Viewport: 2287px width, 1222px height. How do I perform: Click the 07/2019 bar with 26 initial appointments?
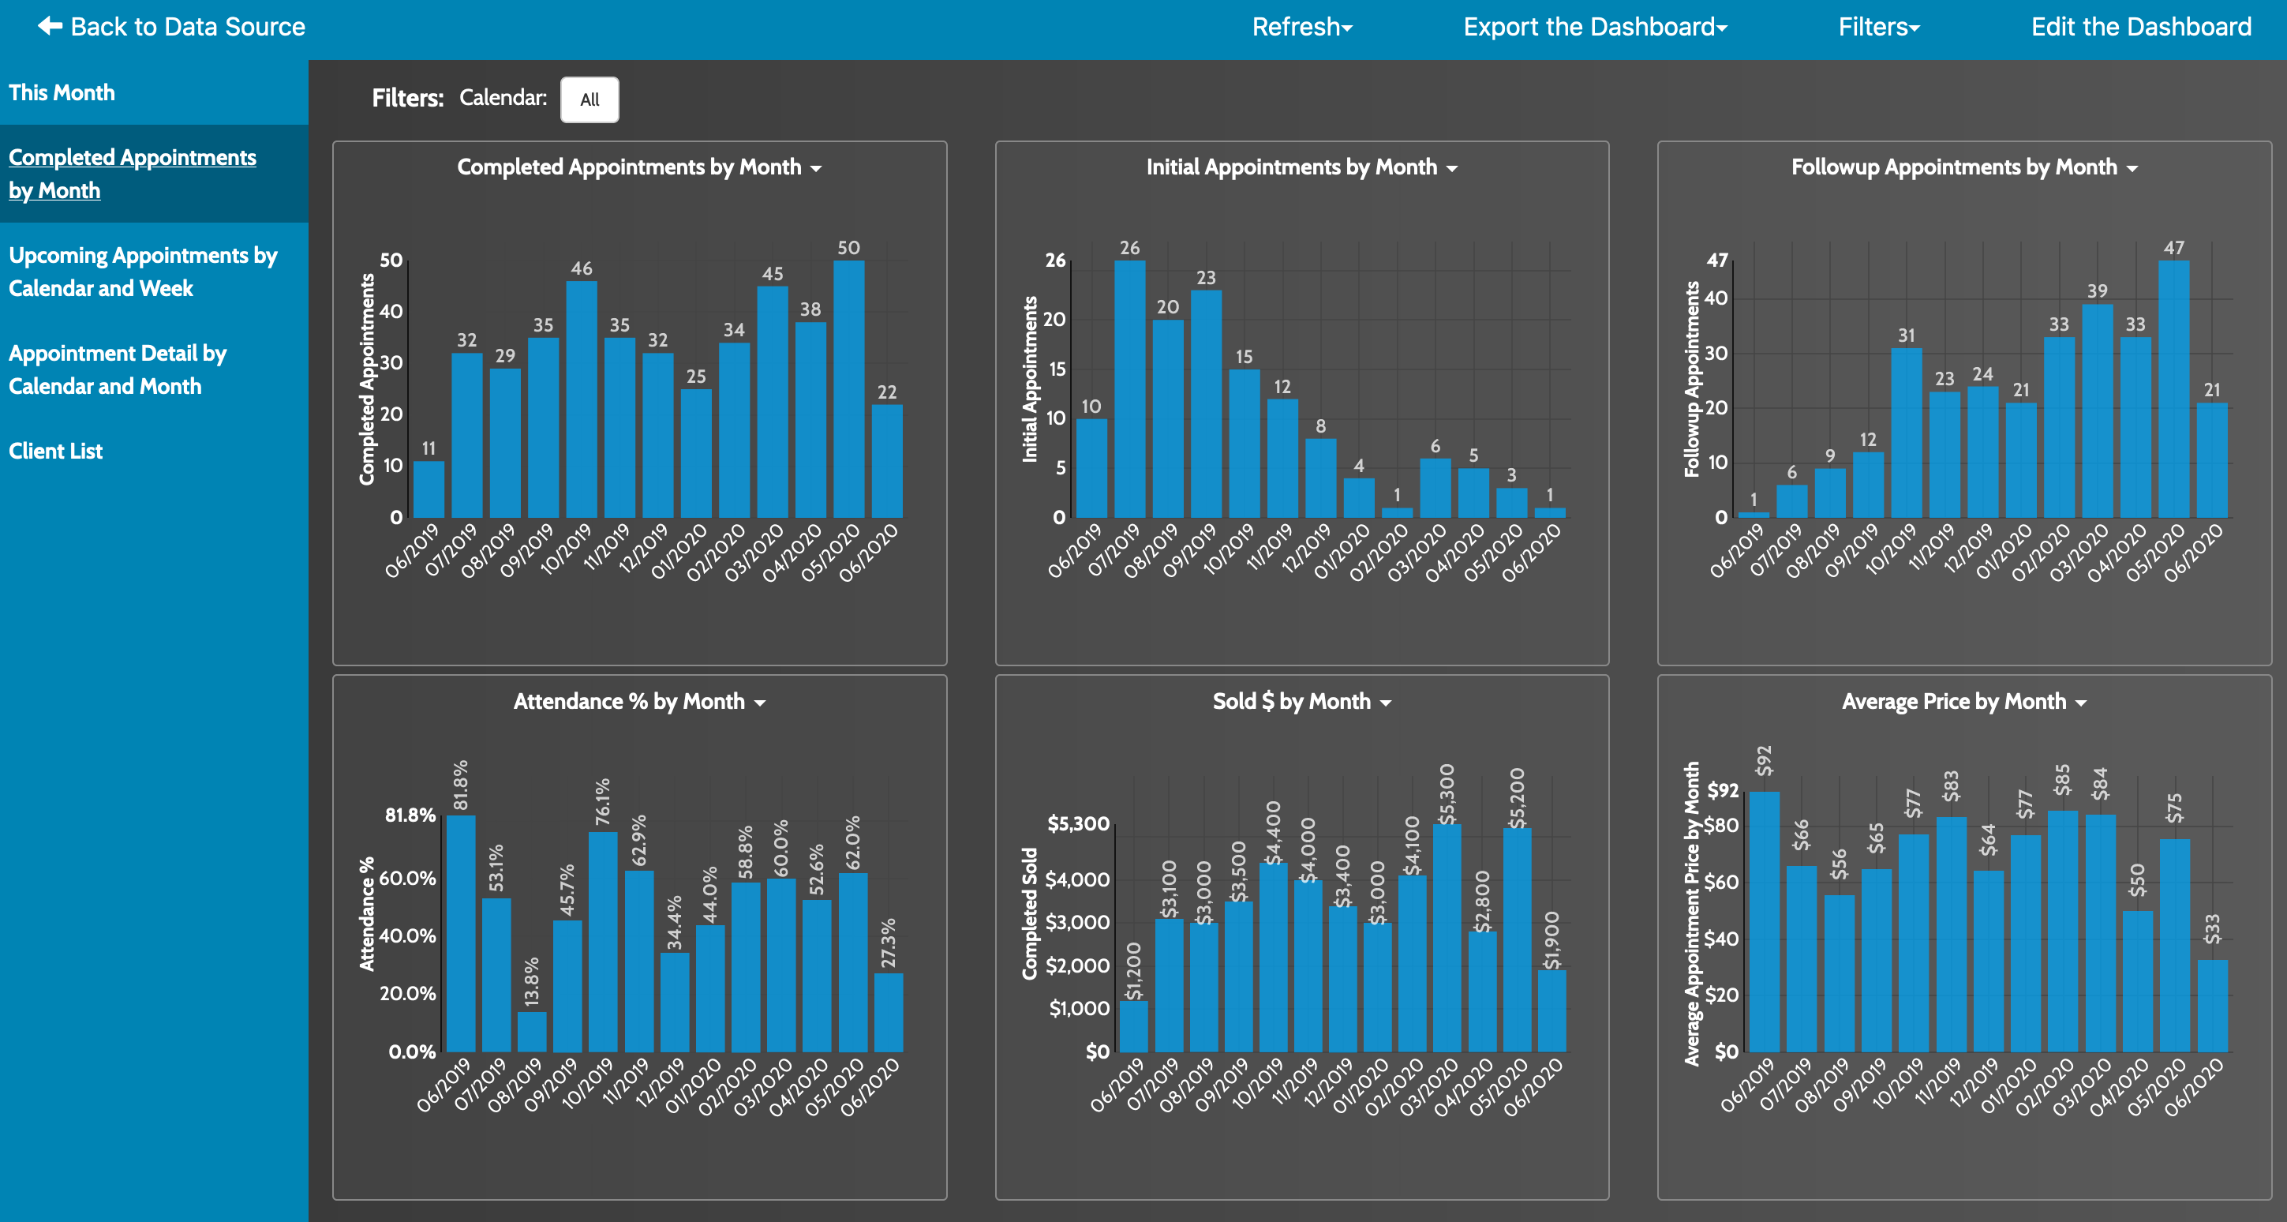coord(1129,391)
